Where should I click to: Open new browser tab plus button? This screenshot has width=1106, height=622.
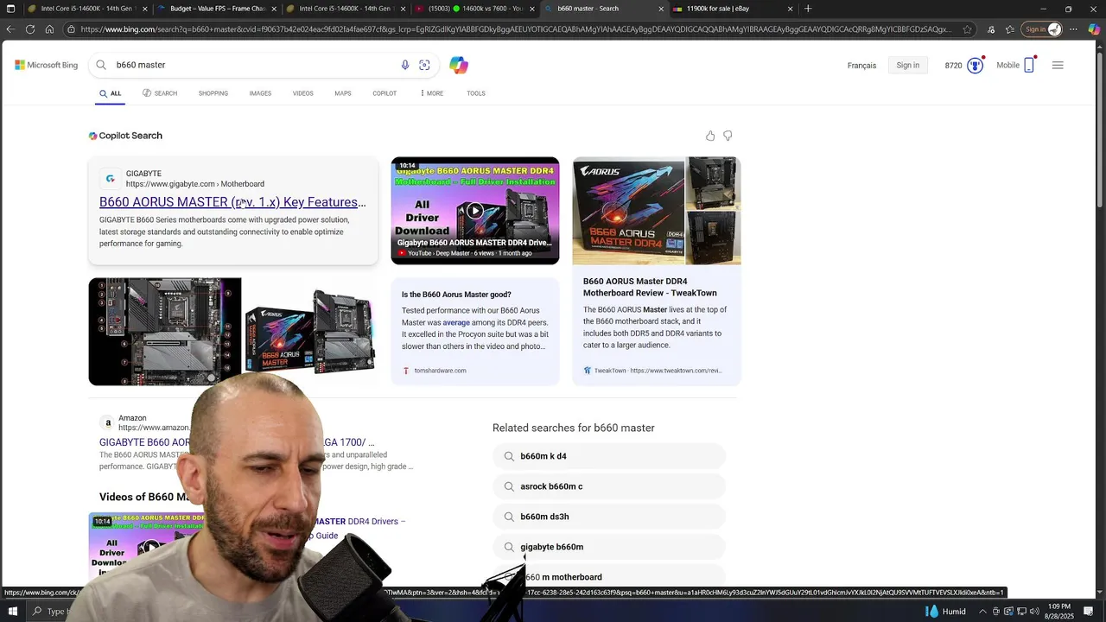click(808, 9)
